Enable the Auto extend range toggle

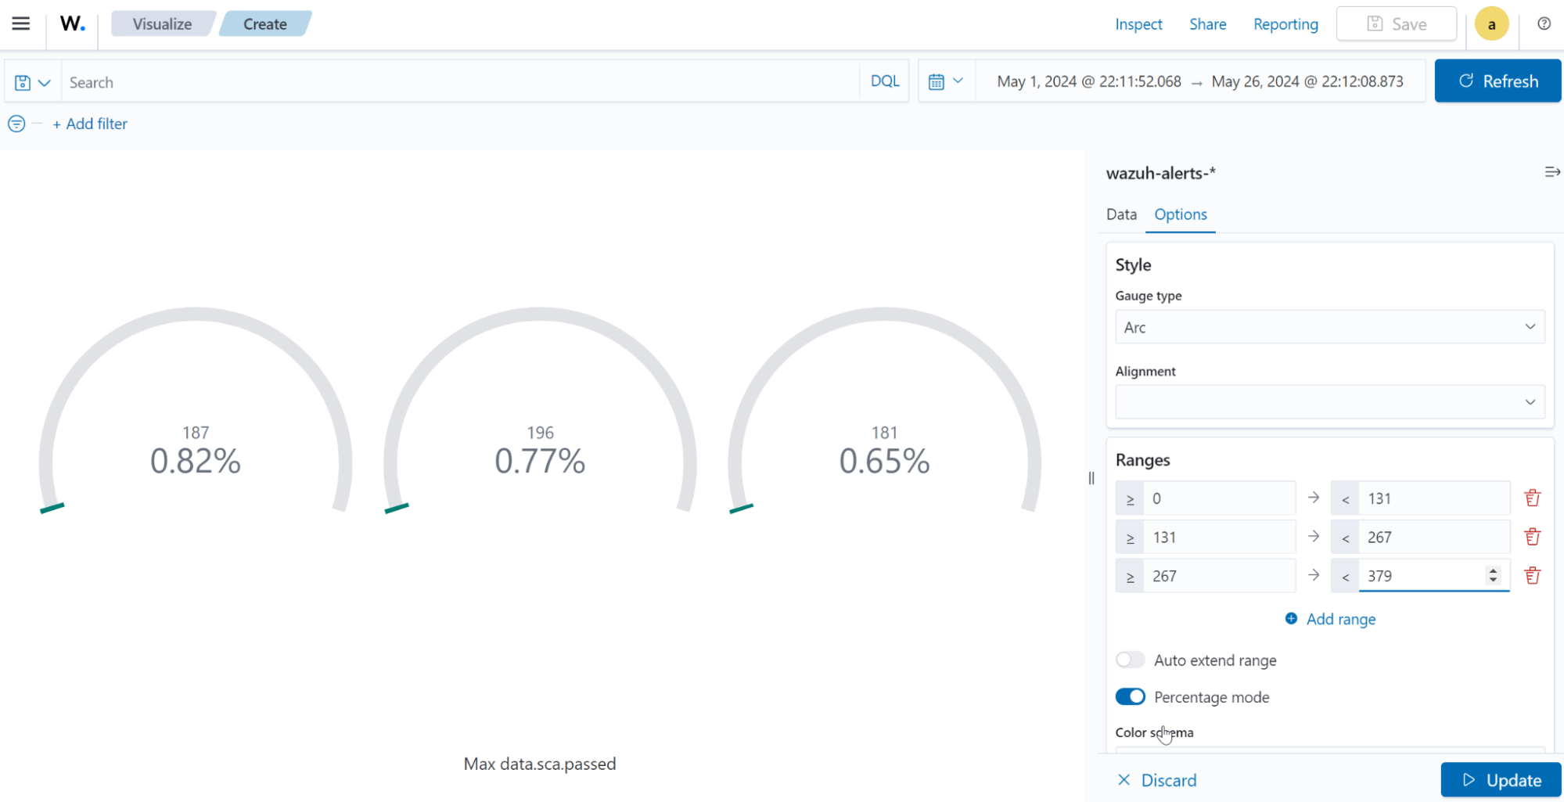[x=1130, y=660]
